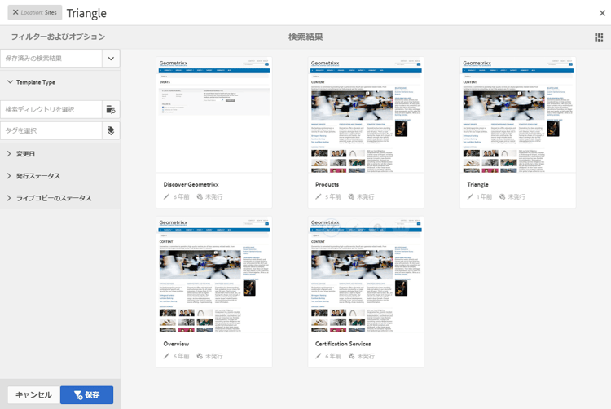Image resolution: width=611 pixels, height=409 pixels.
Task: Click the pencil icon on Discover Geometrixx card
Action: [x=166, y=196]
